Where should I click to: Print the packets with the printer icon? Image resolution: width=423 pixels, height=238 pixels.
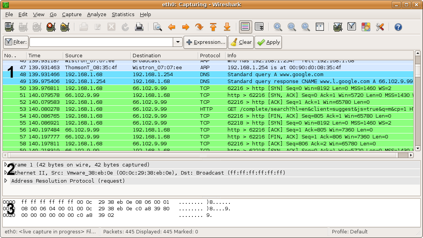(139, 27)
